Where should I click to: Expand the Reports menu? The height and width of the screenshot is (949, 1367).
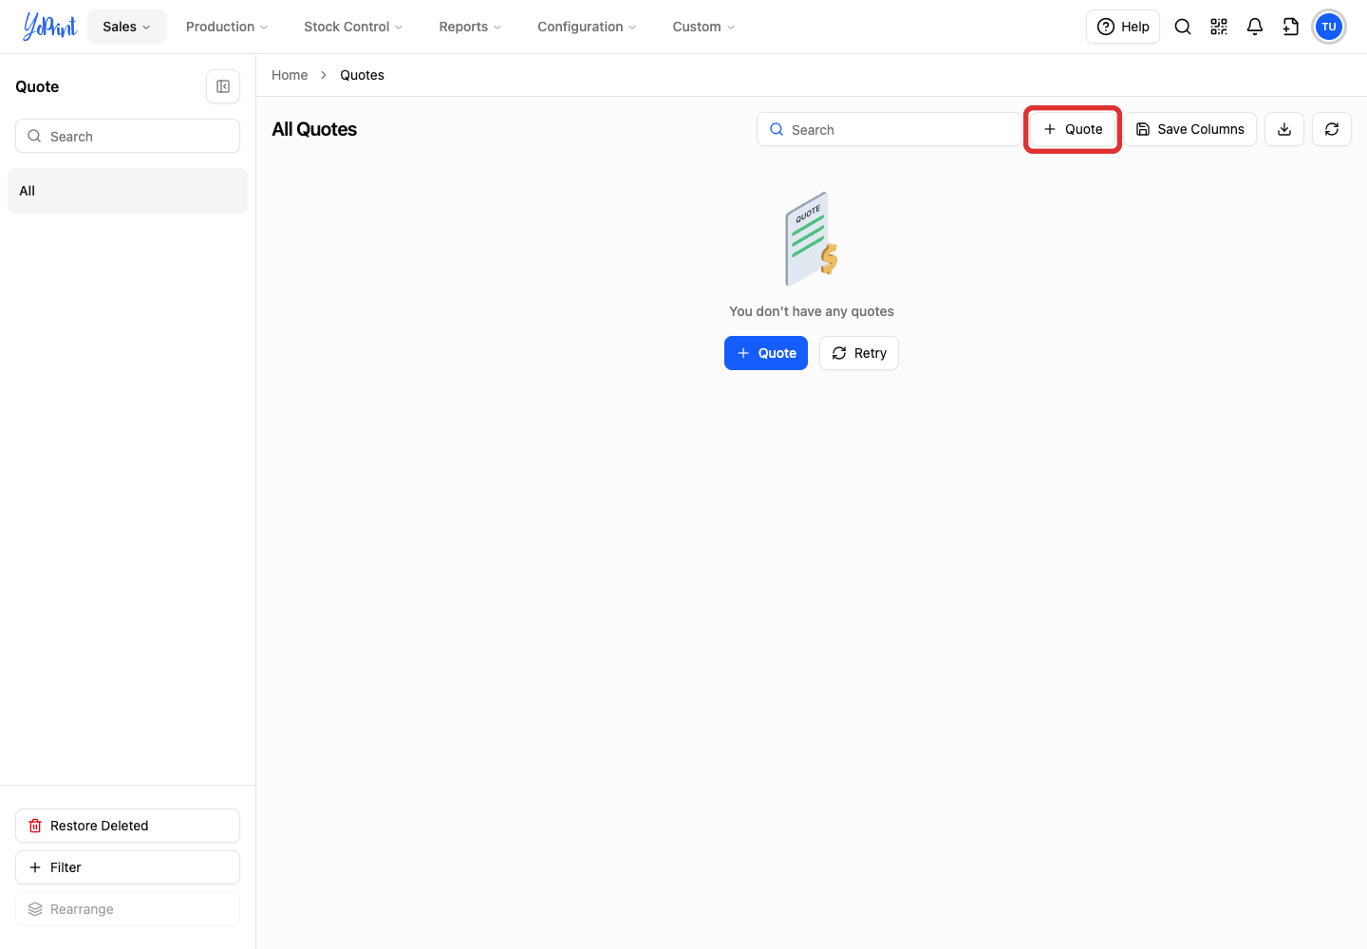470,27
